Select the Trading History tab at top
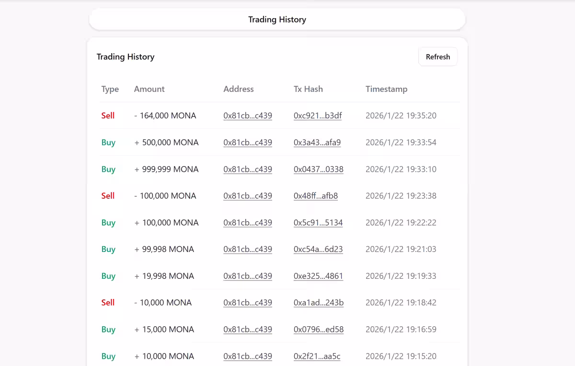Viewport: 575px width, 366px height. coord(277,20)
